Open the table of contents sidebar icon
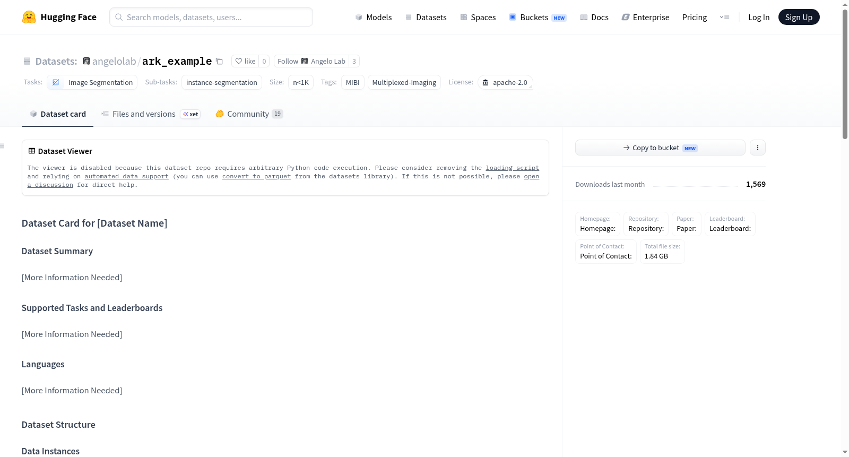The image size is (849, 457). point(3,146)
